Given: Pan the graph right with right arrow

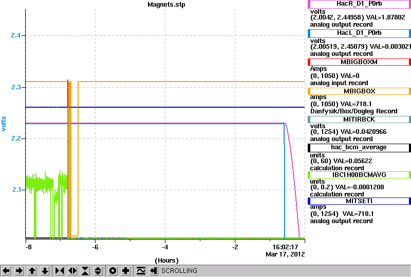Looking at the screenshot, I should [19, 271].
